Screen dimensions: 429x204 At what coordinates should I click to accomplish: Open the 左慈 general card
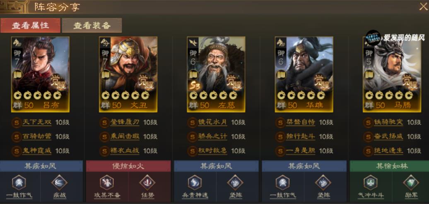216,74
